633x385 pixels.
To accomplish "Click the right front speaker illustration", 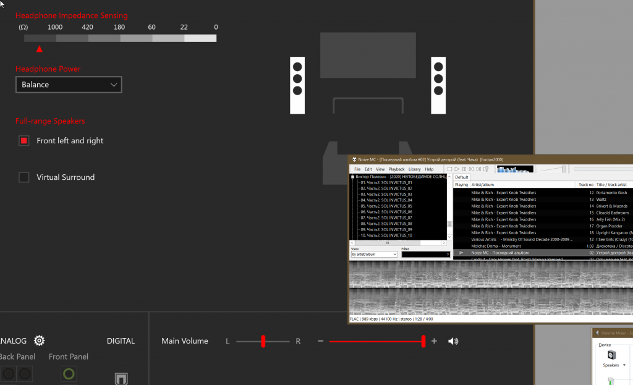I will 438,85.
